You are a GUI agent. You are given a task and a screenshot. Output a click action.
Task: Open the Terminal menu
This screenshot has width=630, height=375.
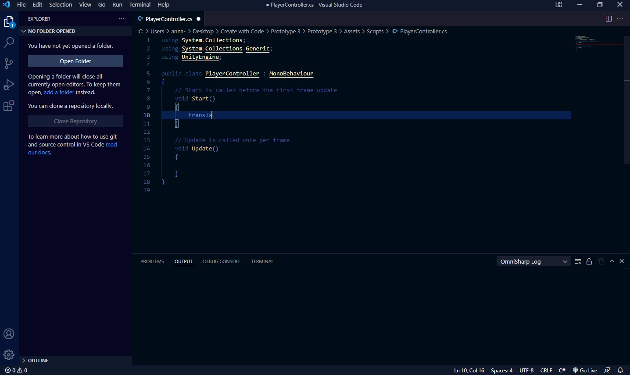pos(140,5)
